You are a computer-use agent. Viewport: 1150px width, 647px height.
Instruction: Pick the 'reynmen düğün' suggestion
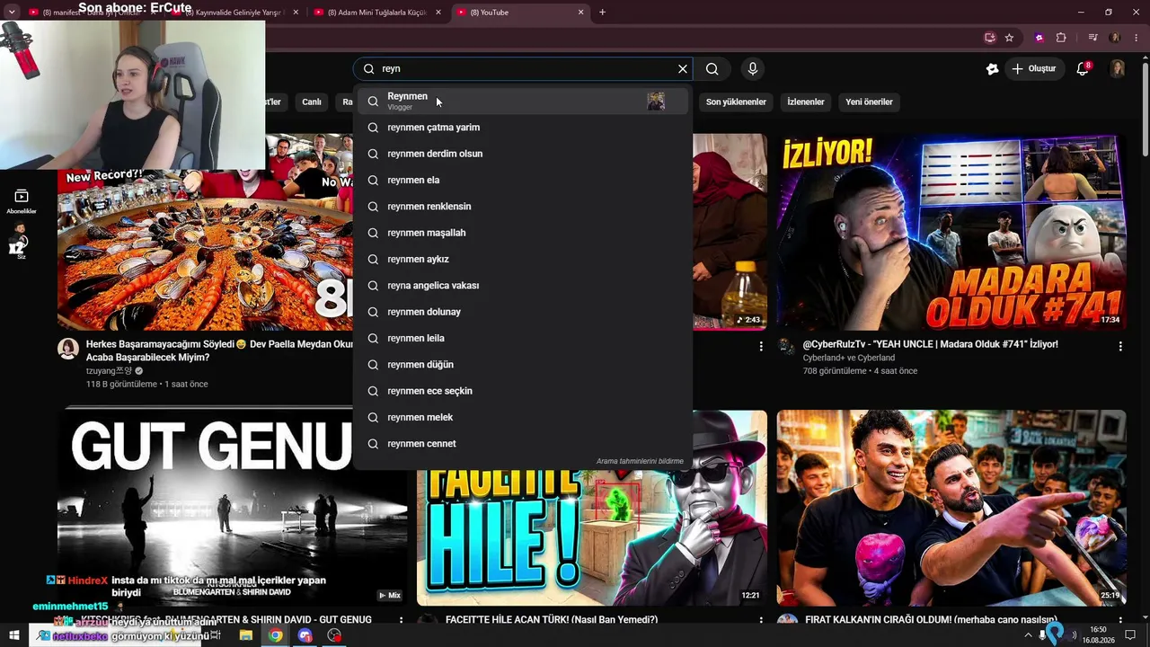[x=523, y=365]
